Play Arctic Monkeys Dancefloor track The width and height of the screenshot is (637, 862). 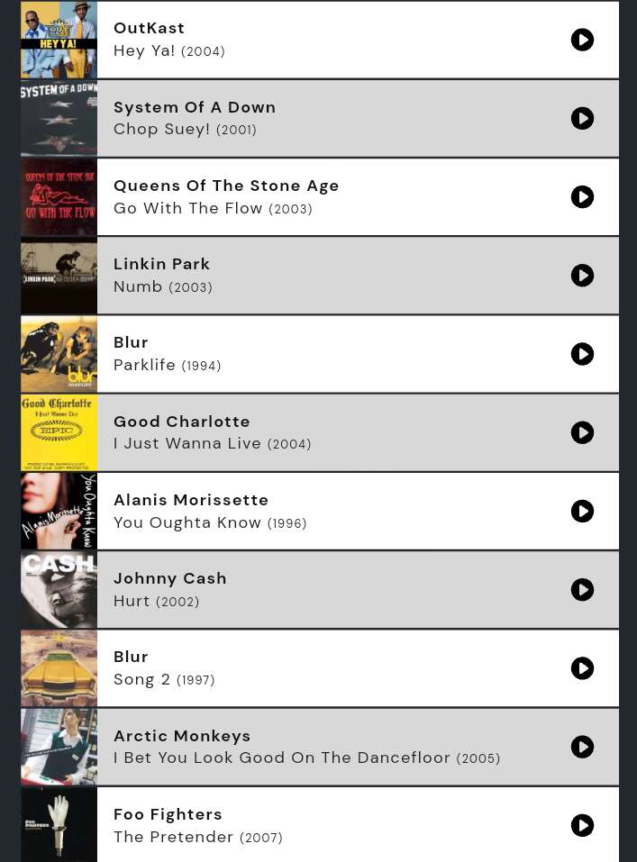point(582,747)
